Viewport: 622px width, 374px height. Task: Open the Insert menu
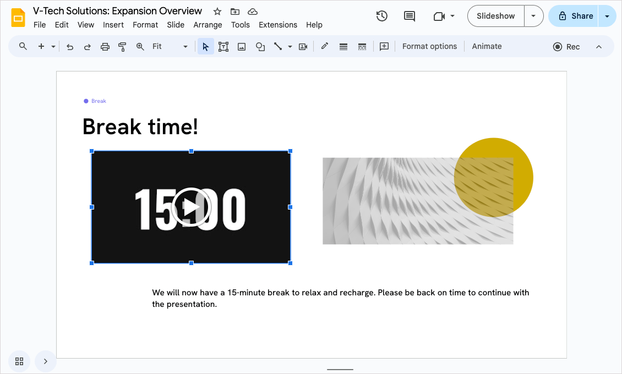[113, 25]
